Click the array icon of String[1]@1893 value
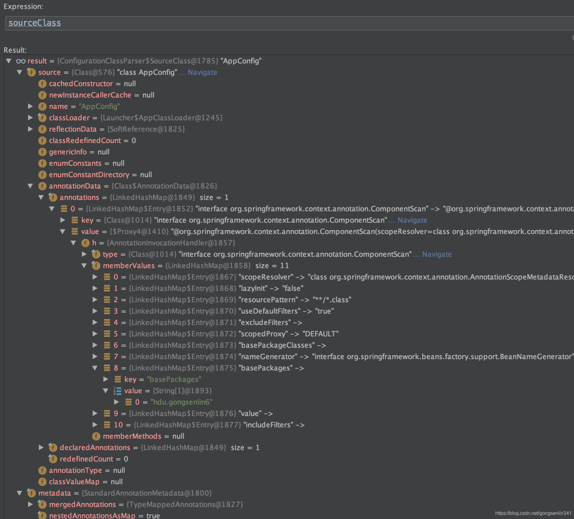Viewport: 574px width, 519px height. [x=118, y=391]
